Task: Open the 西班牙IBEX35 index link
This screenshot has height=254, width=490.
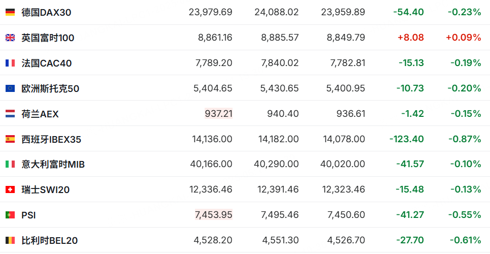Action: click(x=51, y=139)
